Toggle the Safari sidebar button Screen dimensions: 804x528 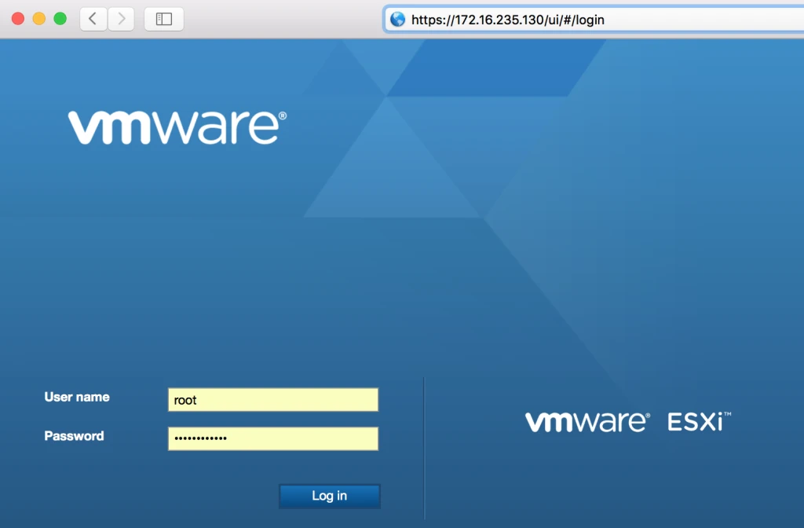[x=164, y=19]
